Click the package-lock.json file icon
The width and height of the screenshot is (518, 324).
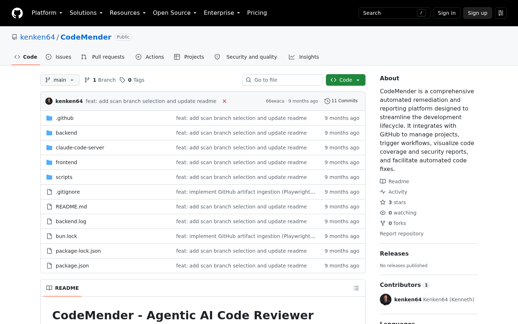[49, 251]
